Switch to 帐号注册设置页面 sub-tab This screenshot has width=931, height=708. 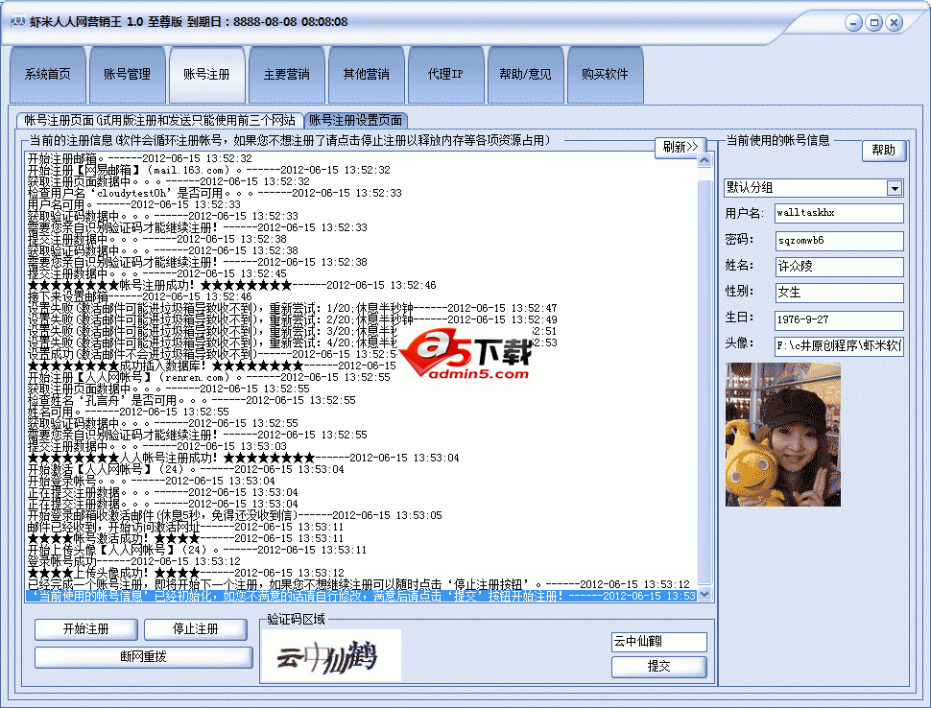click(356, 120)
